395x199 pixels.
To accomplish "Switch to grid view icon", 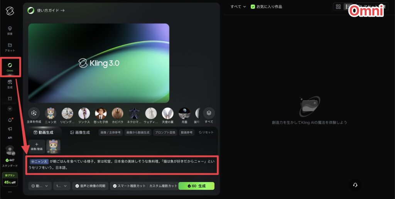I will (x=338, y=7).
